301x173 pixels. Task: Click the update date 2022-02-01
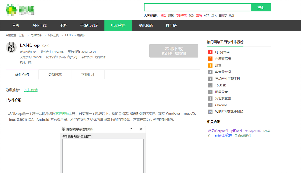[x=88, y=52]
